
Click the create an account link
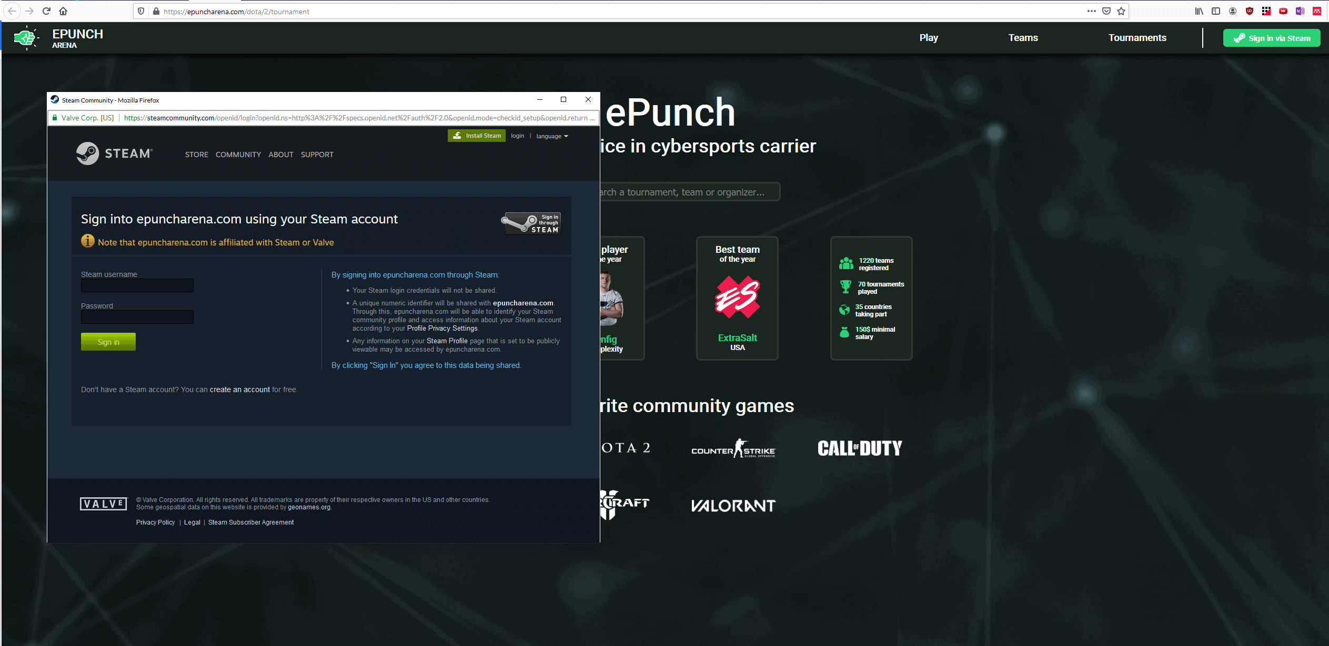(240, 389)
